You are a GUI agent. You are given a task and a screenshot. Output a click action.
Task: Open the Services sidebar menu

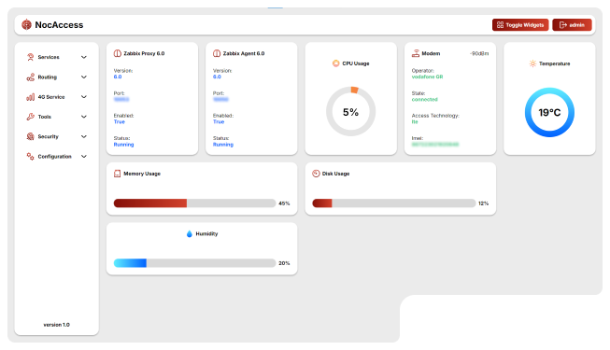pyautogui.click(x=56, y=57)
